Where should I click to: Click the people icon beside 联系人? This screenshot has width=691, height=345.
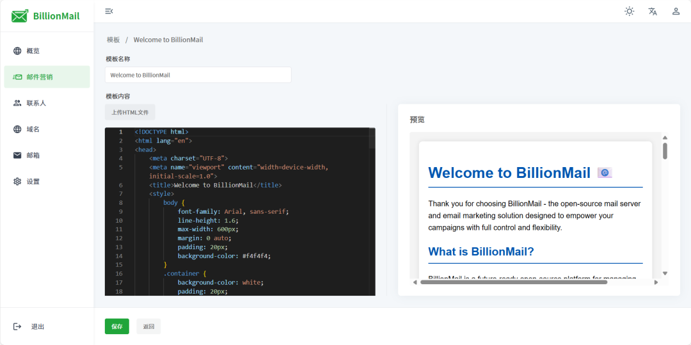17,103
